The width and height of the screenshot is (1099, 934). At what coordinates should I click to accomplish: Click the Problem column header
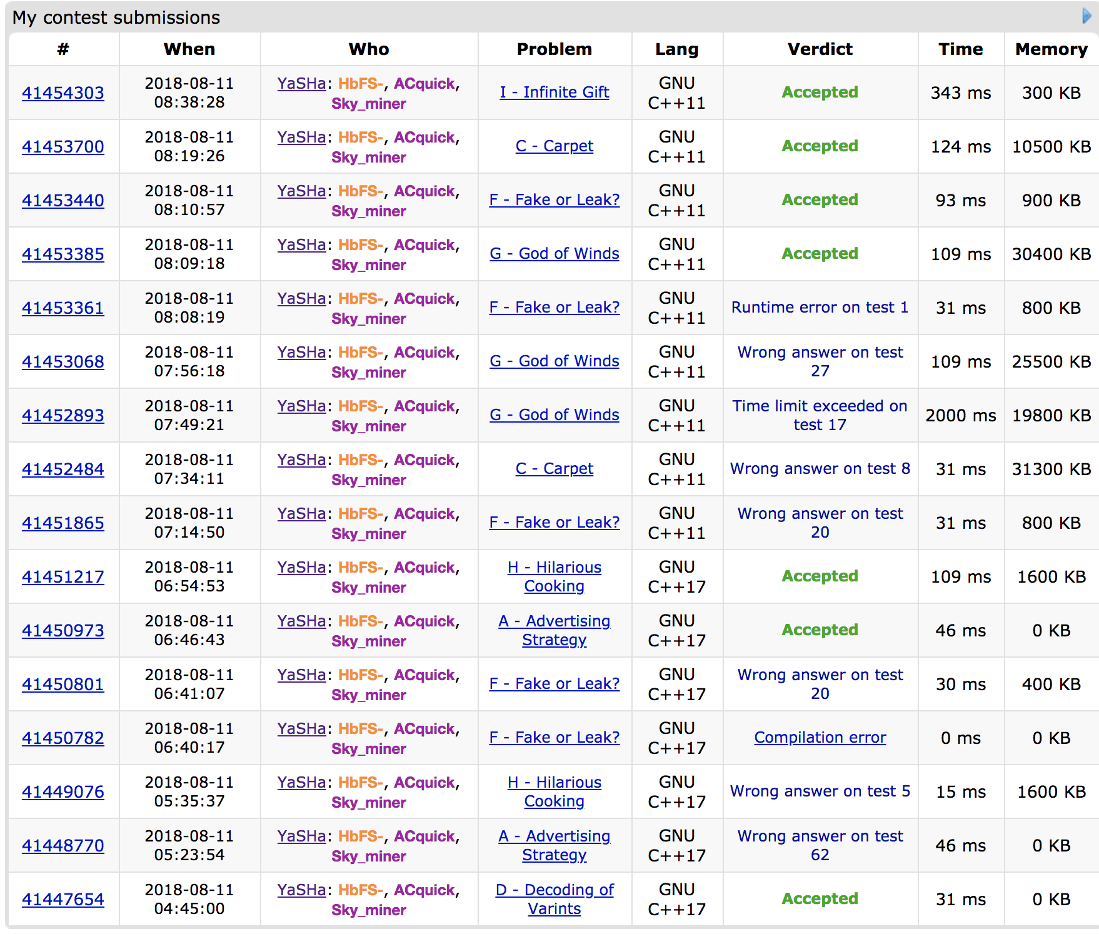pyautogui.click(x=554, y=49)
